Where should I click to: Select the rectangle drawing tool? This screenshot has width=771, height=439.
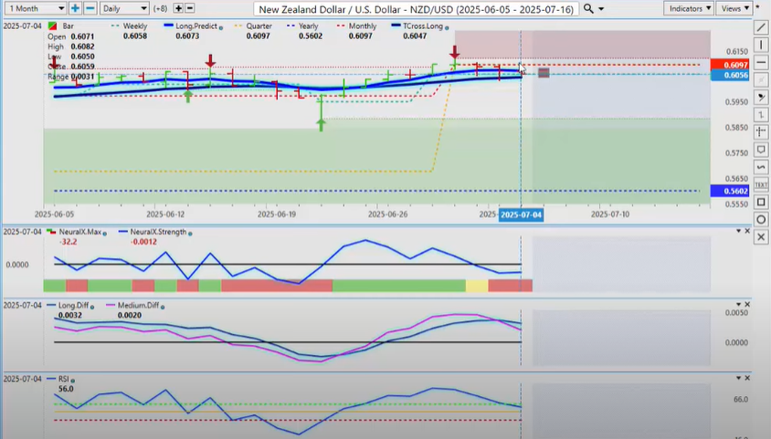tap(761, 202)
